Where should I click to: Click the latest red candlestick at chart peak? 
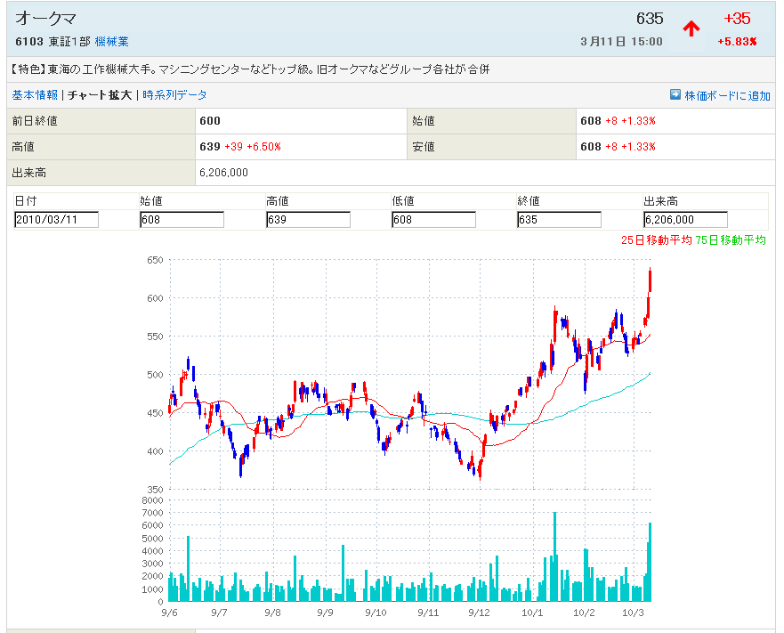[651, 279]
